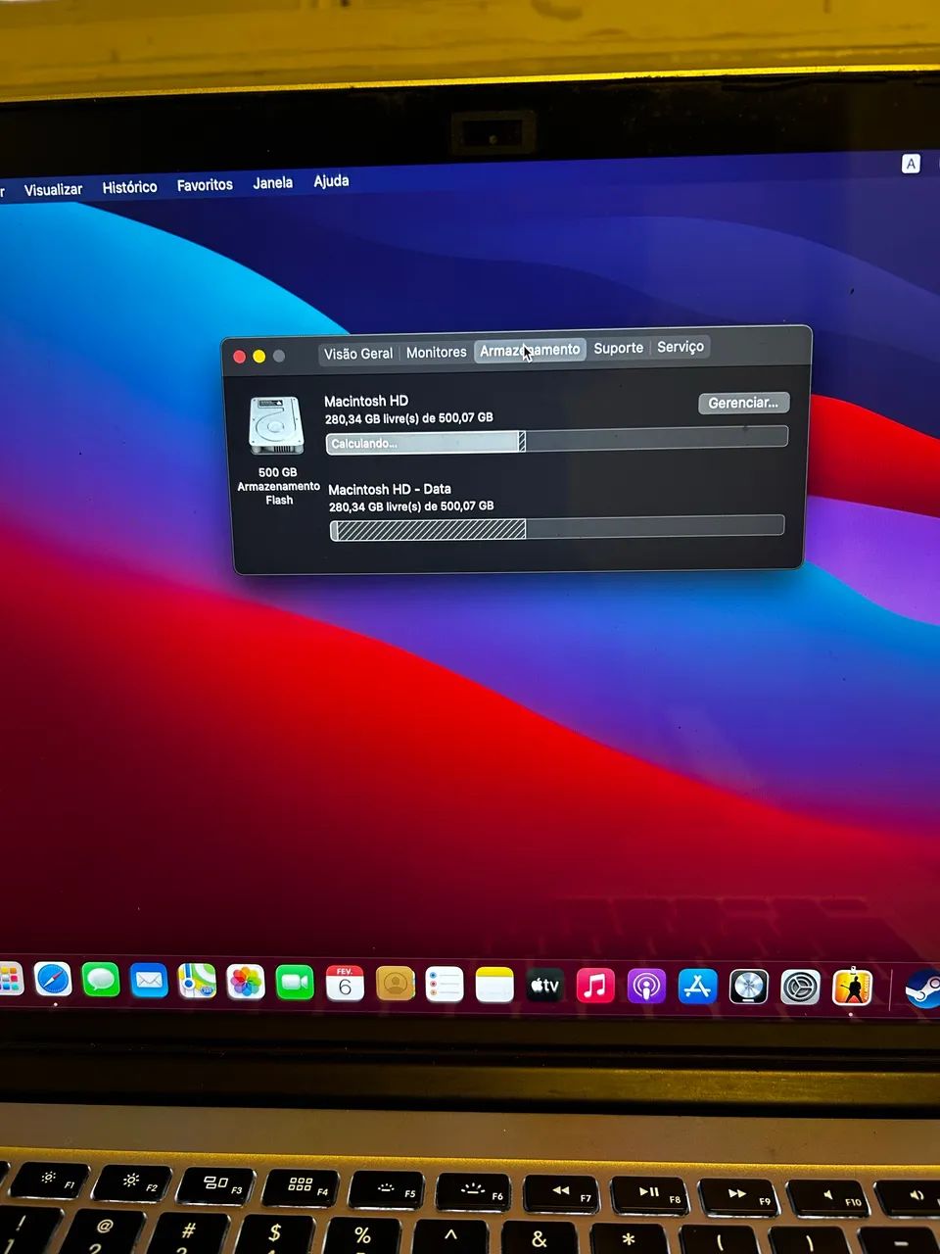Open the Serviço tab

(x=680, y=347)
